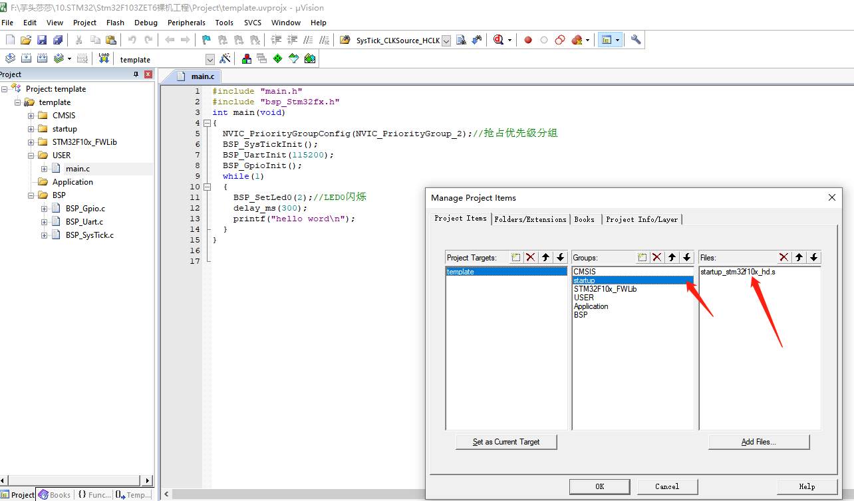Click Set as Current Target button
The width and height of the screenshot is (854, 501).
pos(506,442)
